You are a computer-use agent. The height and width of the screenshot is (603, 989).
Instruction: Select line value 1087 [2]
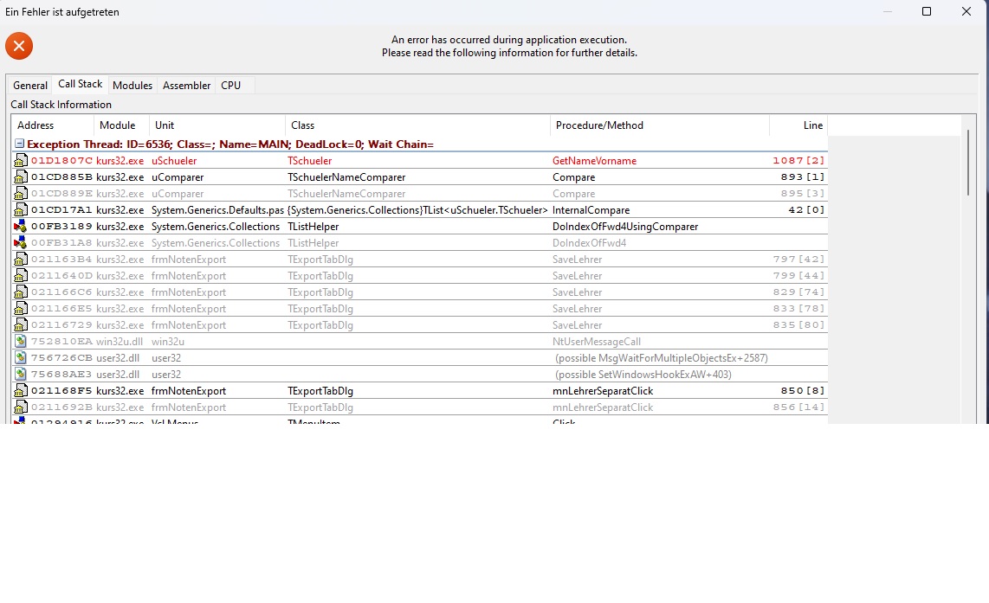(x=798, y=161)
